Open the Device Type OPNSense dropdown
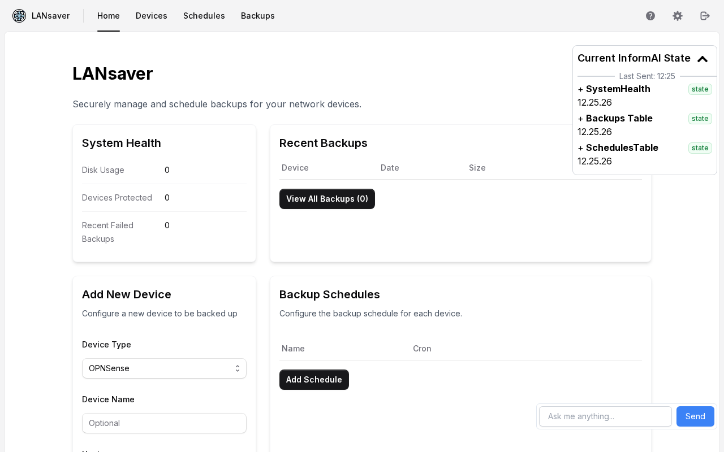Image resolution: width=724 pixels, height=452 pixels. [164, 368]
